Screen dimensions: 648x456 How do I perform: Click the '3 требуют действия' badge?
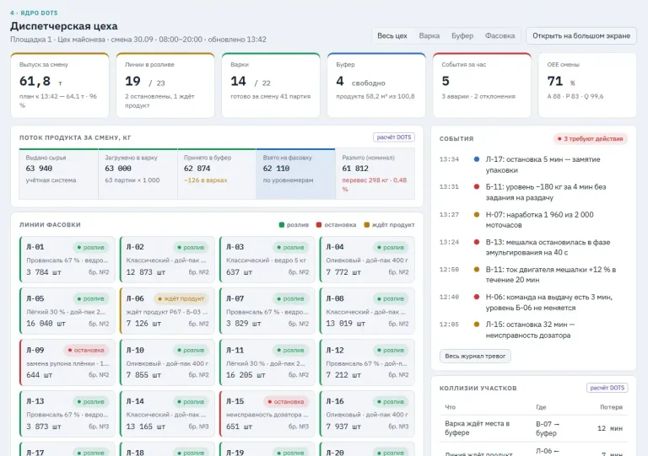[x=590, y=139]
